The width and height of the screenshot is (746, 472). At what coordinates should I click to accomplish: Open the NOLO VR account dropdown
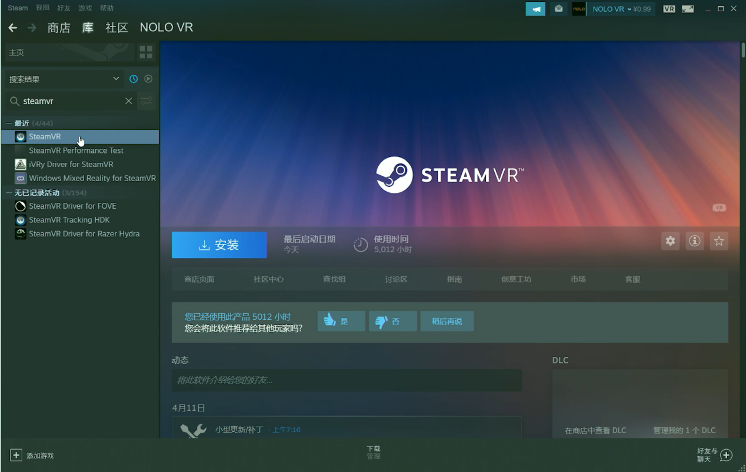(x=621, y=9)
